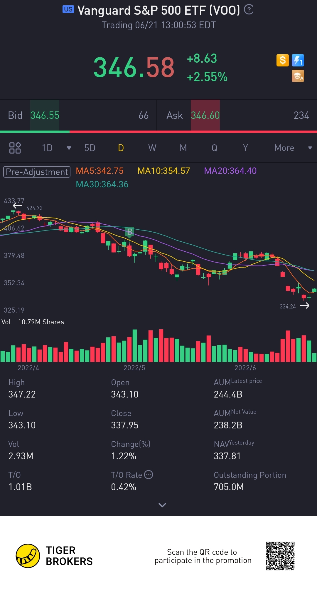Tap the Vol 10.79M Shares label

click(x=33, y=322)
